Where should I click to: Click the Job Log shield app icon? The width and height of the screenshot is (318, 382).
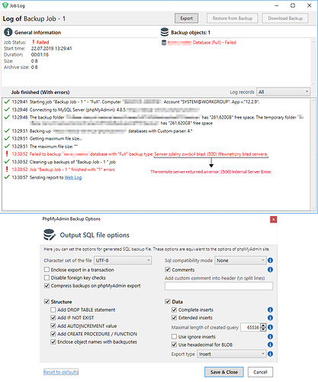5,5
